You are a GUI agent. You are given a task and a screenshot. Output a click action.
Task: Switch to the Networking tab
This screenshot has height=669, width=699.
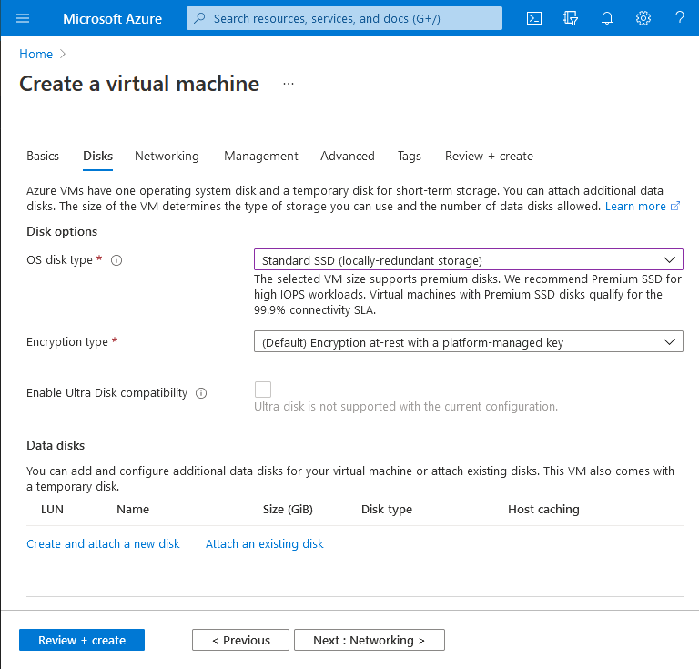[x=167, y=156]
